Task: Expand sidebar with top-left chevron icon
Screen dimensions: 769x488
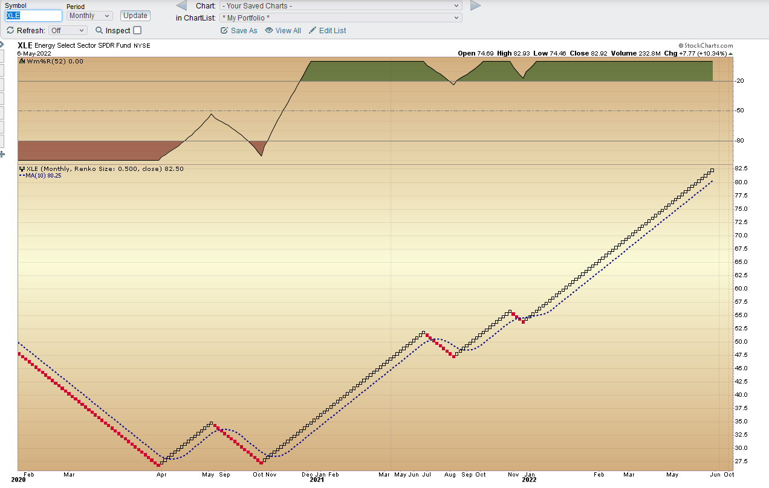Action: [x=2, y=44]
